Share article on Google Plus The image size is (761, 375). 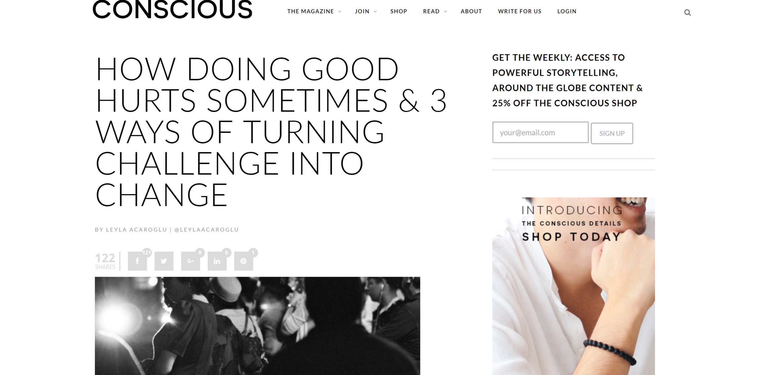point(191,261)
